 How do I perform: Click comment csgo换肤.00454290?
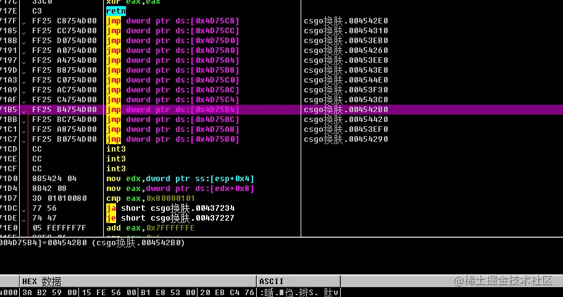[346, 139]
